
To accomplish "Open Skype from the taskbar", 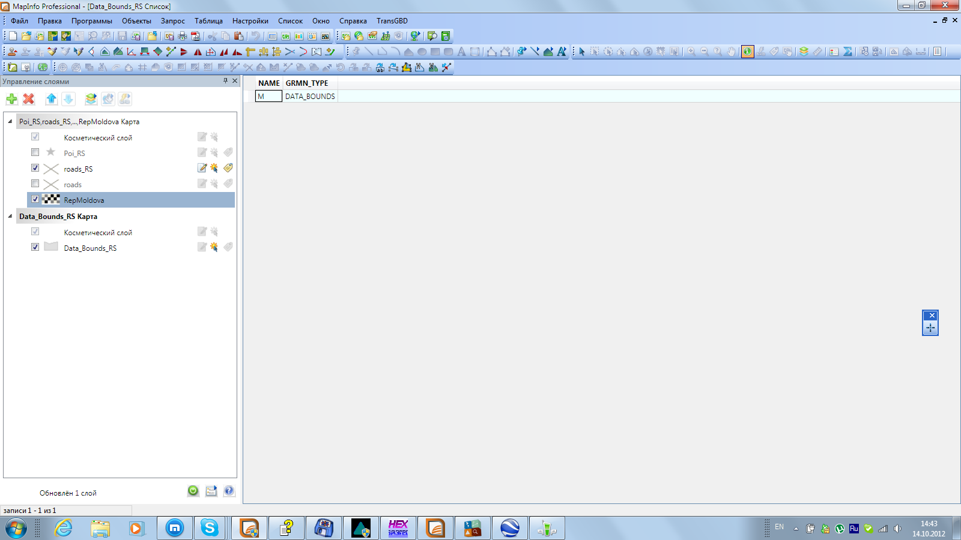I will pyautogui.click(x=210, y=528).
